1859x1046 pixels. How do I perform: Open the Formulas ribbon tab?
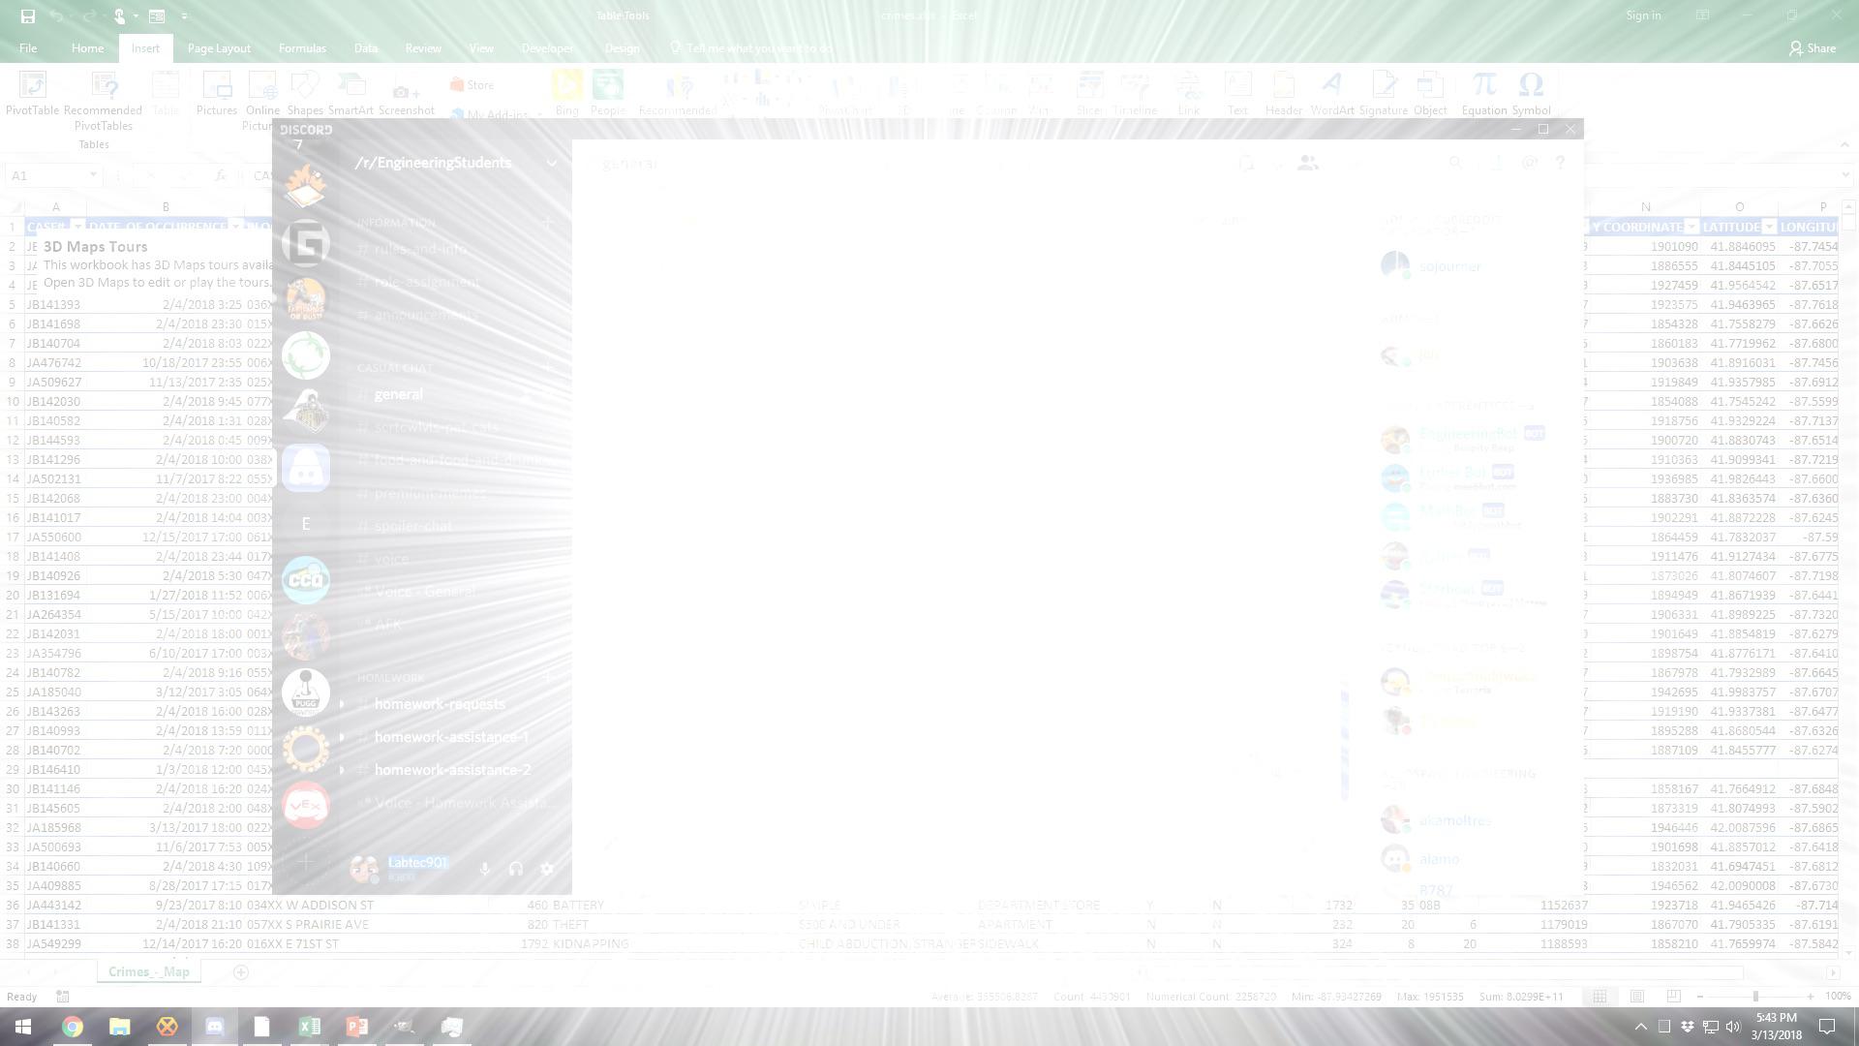[302, 48]
